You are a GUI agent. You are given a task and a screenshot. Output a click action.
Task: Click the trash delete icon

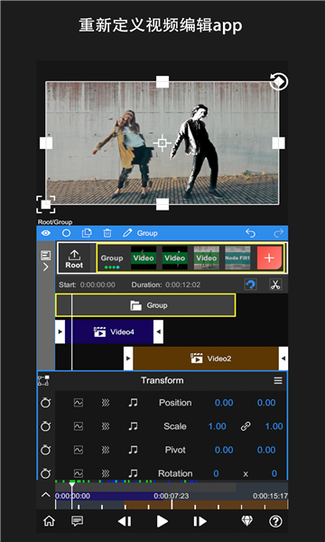point(107,233)
